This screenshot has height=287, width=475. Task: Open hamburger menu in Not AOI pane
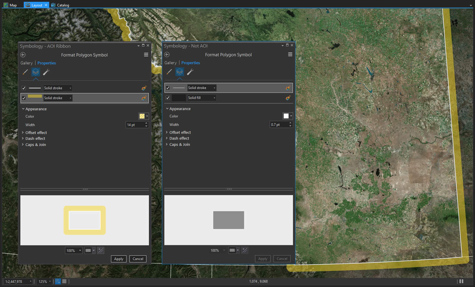tap(290, 55)
